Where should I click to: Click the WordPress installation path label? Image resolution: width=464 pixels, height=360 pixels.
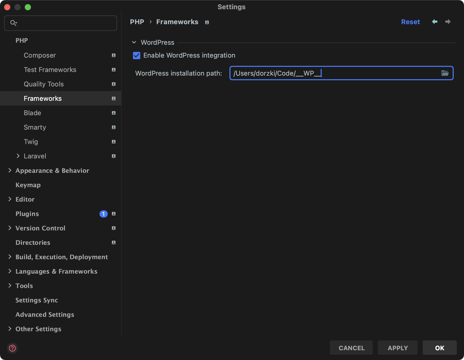pos(179,74)
